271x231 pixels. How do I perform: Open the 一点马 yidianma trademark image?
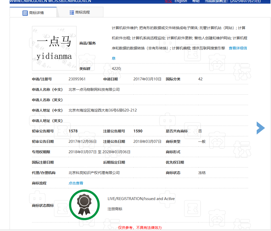pos(54,48)
